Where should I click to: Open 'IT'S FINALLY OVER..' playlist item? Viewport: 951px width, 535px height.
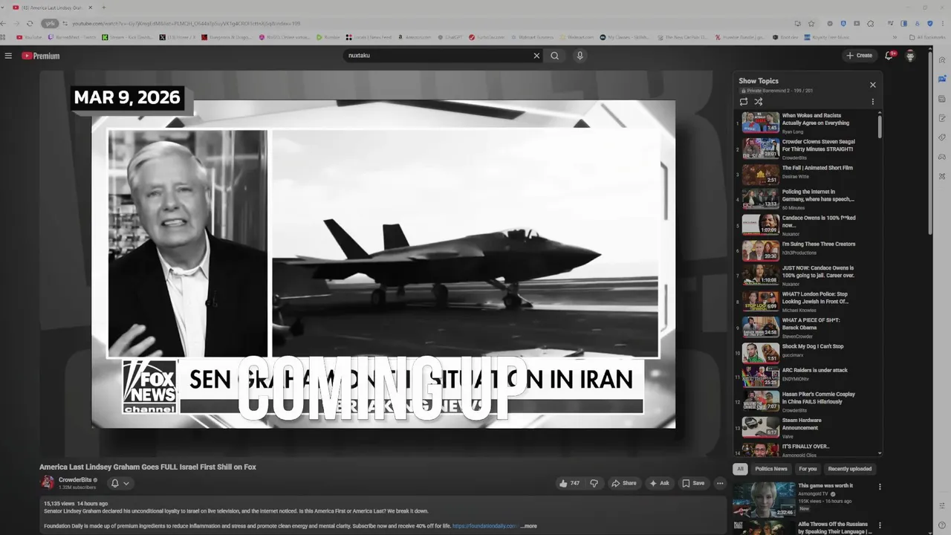pos(806,450)
